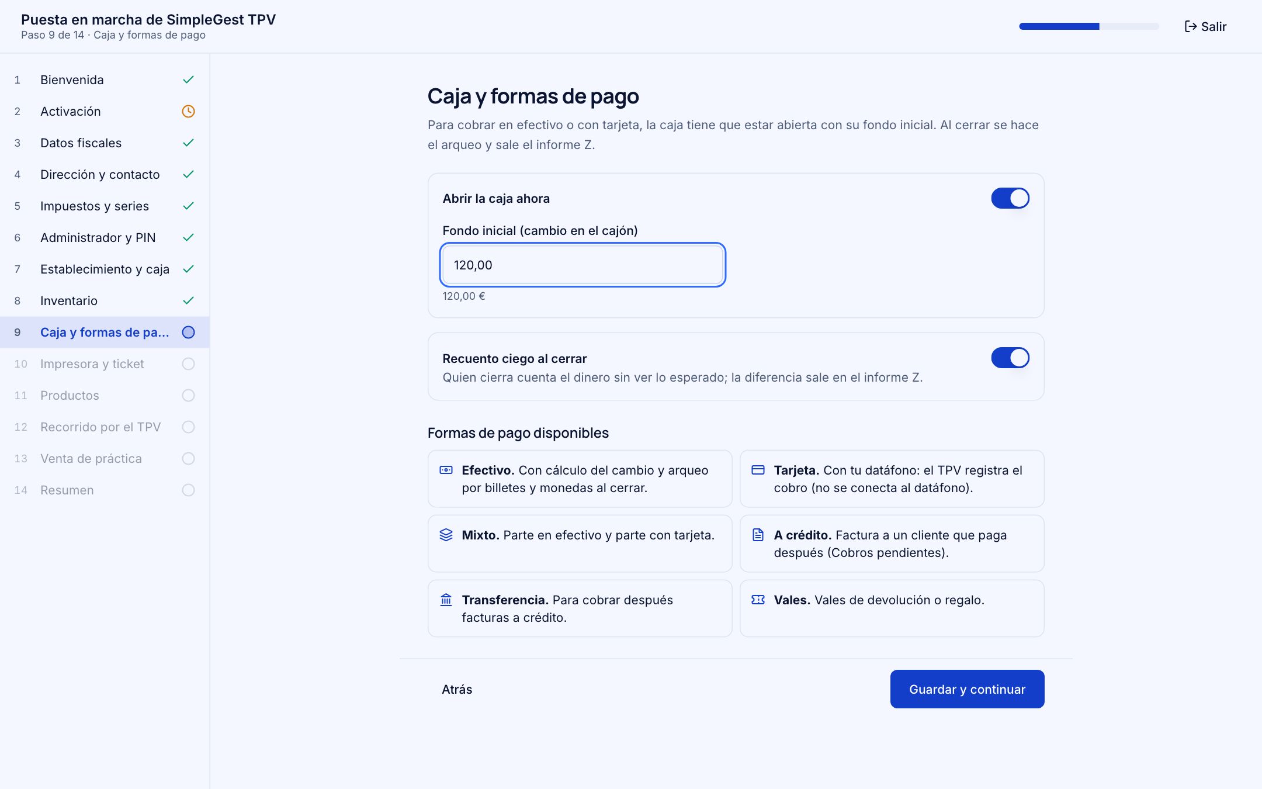Viewport: 1262px width, 789px height.
Task: Go to step 1 Bienvenida
Action: tap(105, 79)
